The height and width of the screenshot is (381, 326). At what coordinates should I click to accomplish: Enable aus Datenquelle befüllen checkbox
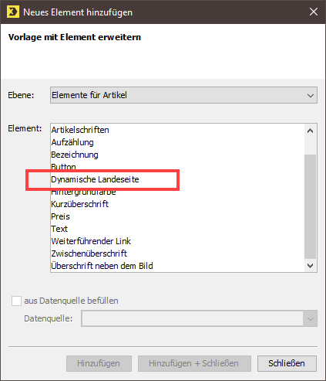click(x=16, y=301)
